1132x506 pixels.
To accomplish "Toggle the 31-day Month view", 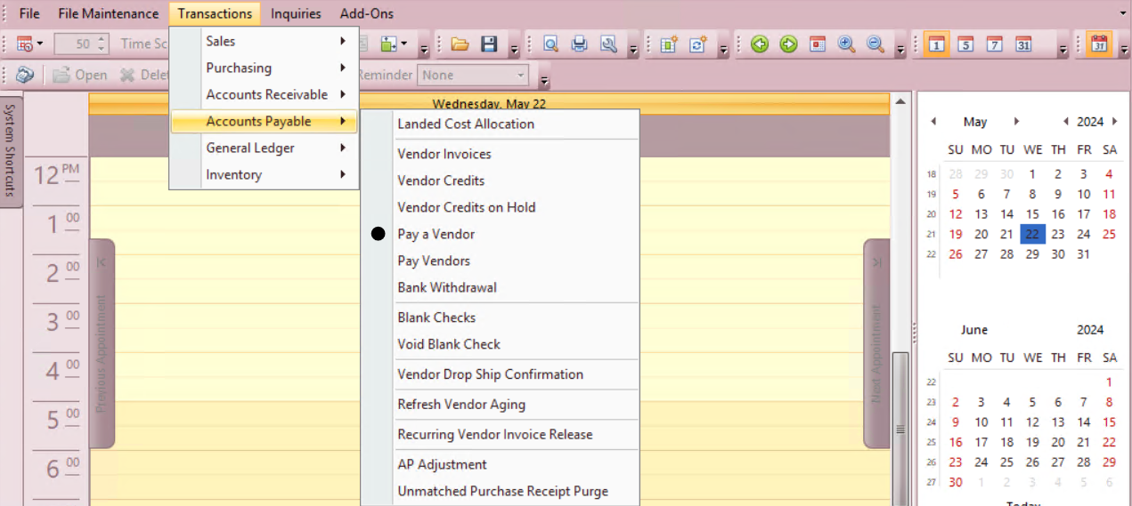I will pos(1023,44).
